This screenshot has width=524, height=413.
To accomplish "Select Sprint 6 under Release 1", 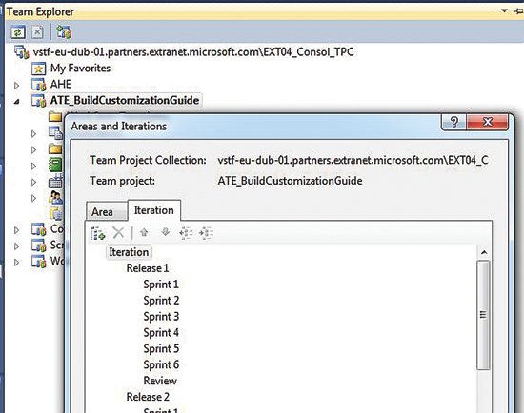I will click(161, 364).
